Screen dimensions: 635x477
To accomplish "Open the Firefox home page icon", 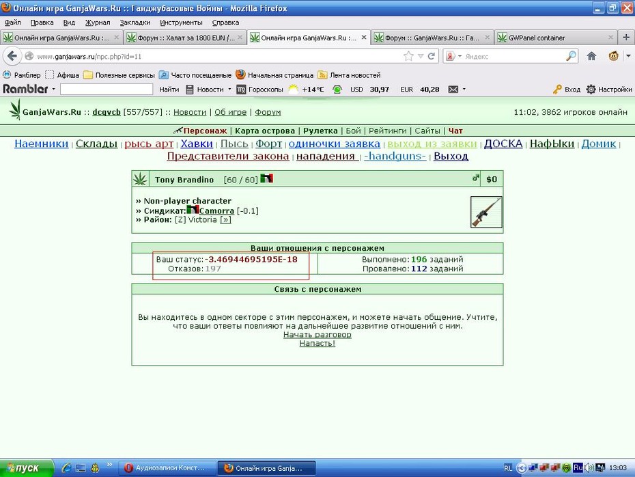I will [x=591, y=56].
